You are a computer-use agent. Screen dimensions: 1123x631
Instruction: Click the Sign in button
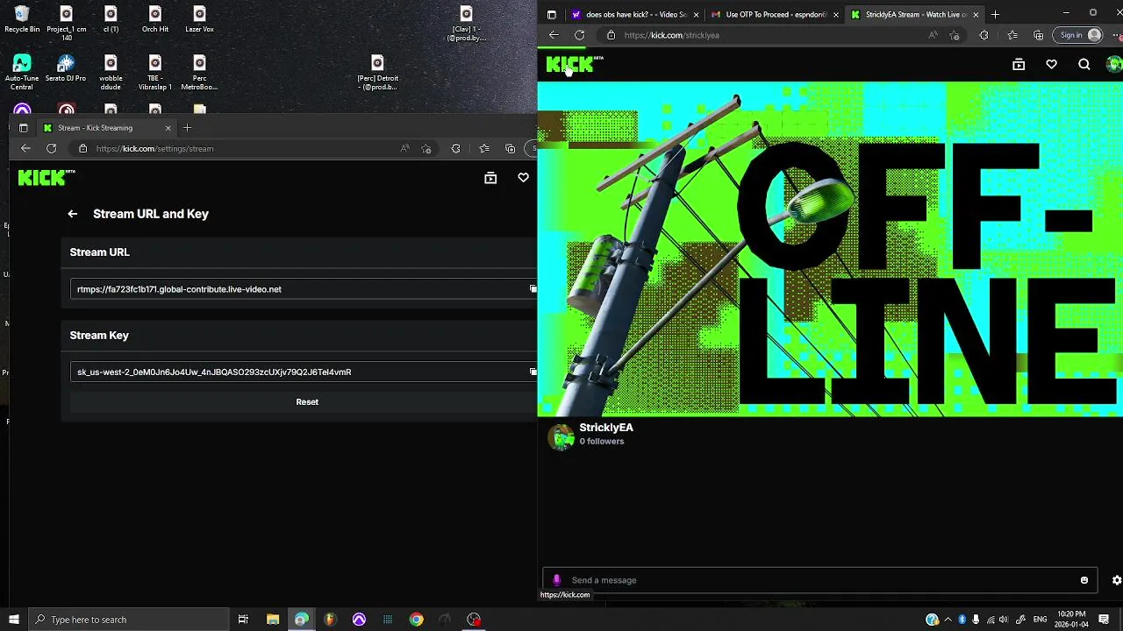click(1079, 35)
